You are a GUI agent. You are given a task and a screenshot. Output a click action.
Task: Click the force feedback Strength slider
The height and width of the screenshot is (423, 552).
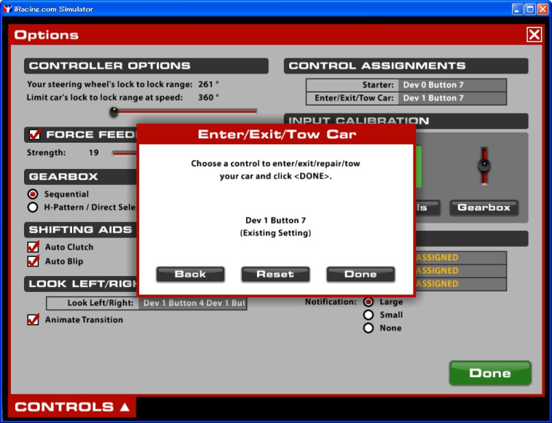pos(125,153)
